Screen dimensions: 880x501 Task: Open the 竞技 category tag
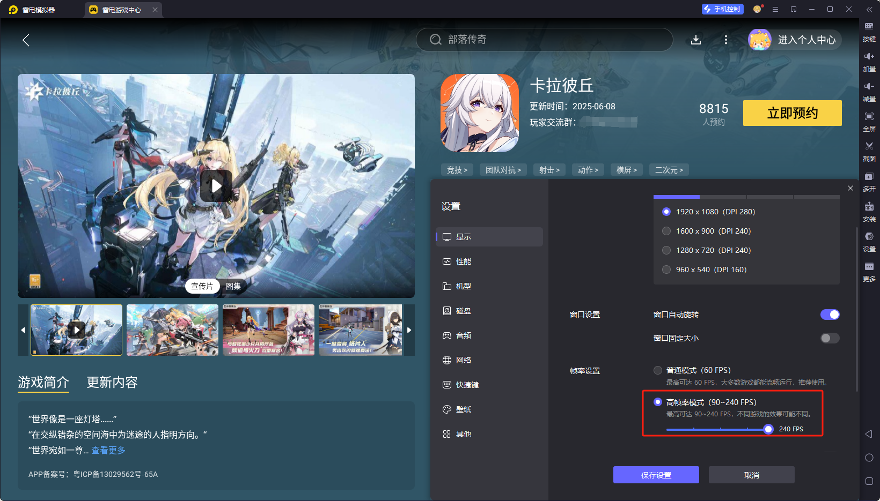(x=457, y=170)
